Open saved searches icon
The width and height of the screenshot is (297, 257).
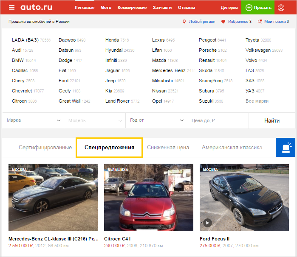click(260, 22)
